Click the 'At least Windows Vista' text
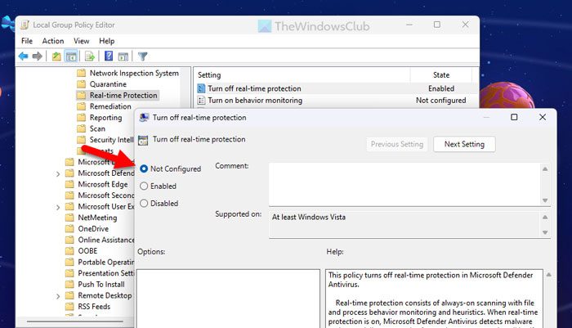The width and height of the screenshot is (572, 328). (x=309, y=217)
